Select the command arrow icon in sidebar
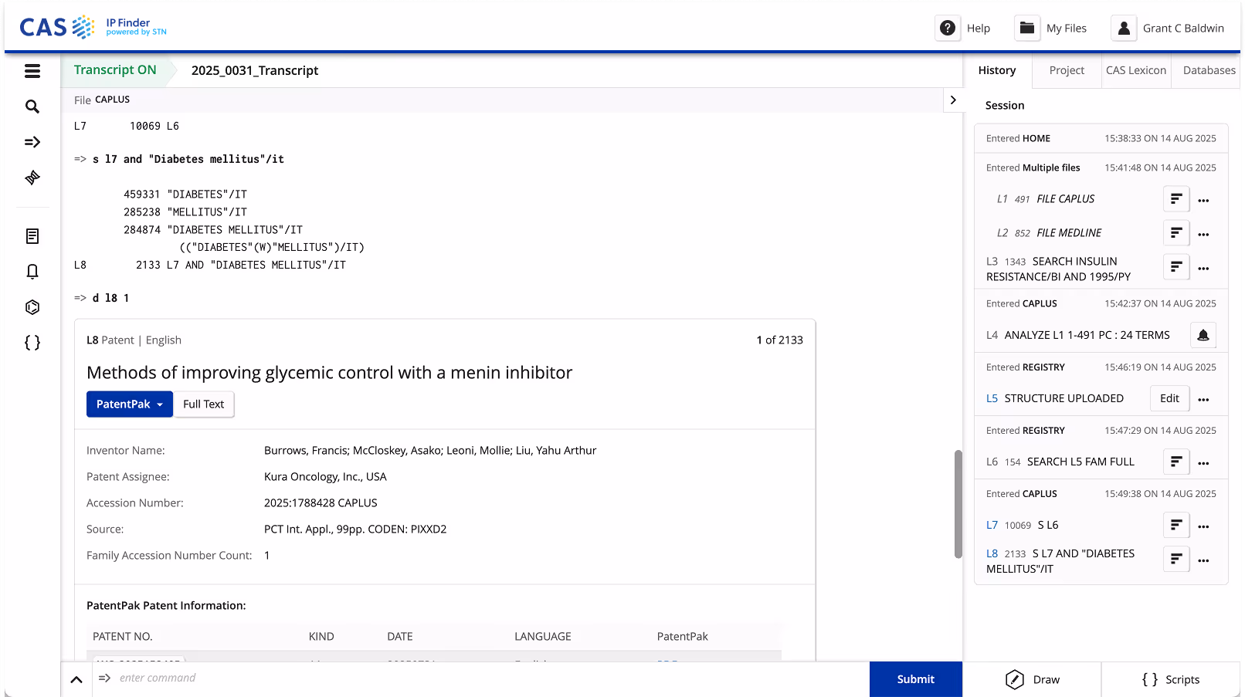 tap(32, 142)
